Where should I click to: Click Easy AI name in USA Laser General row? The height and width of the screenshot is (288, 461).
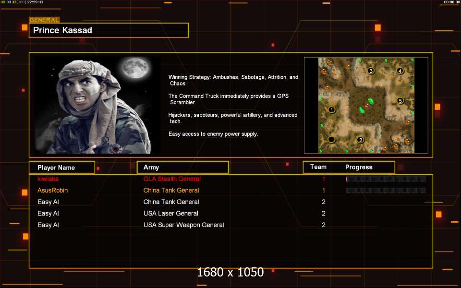pos(48,213)
